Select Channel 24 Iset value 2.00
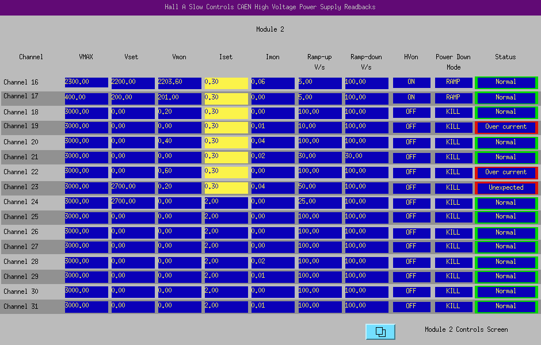 coord(226,202)
